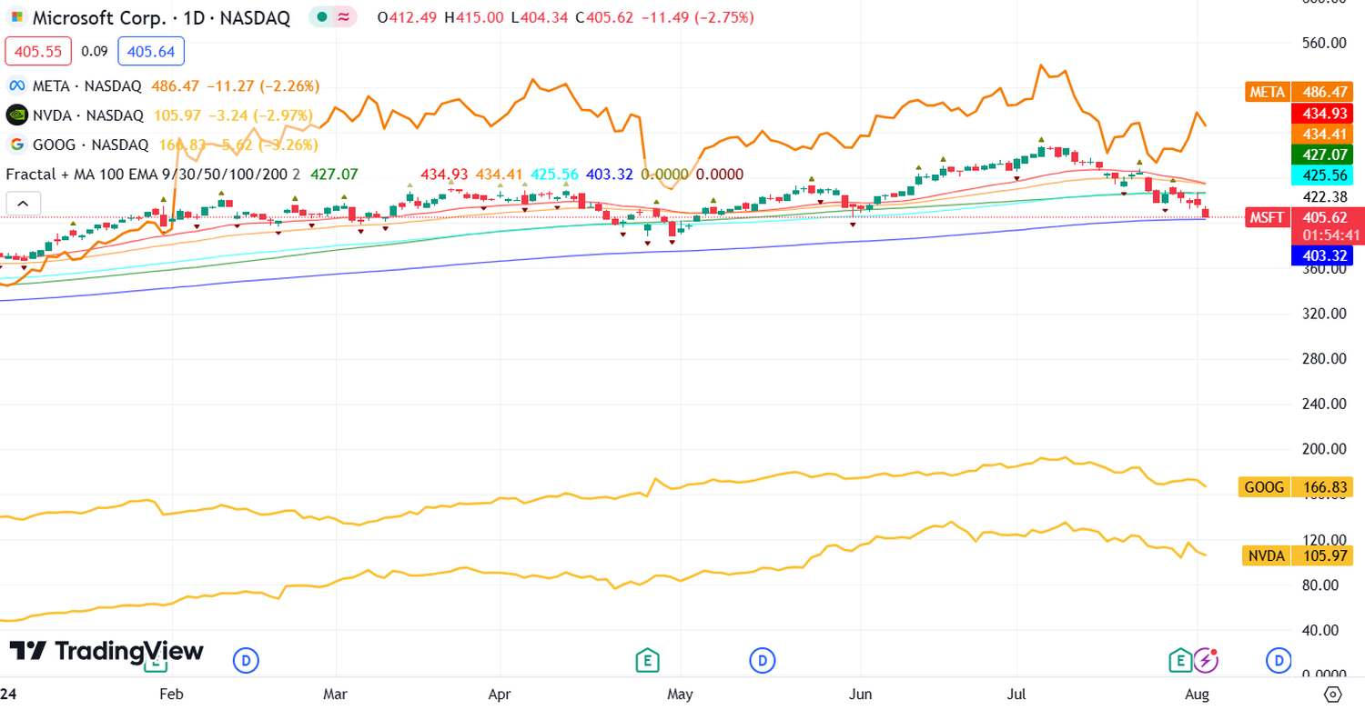
Task: Open the dividend D marker near February
Action: click(246, 660)
